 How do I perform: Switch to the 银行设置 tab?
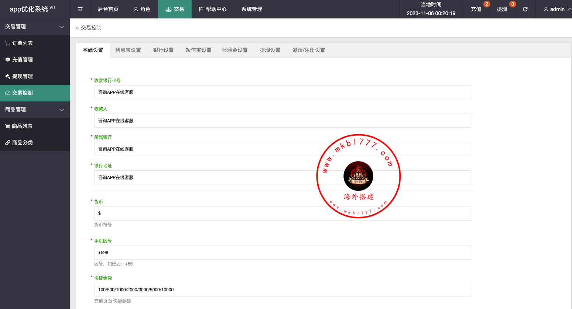click(163, 50)
